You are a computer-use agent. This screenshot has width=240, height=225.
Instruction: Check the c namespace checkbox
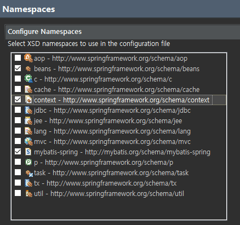[18, 79]
